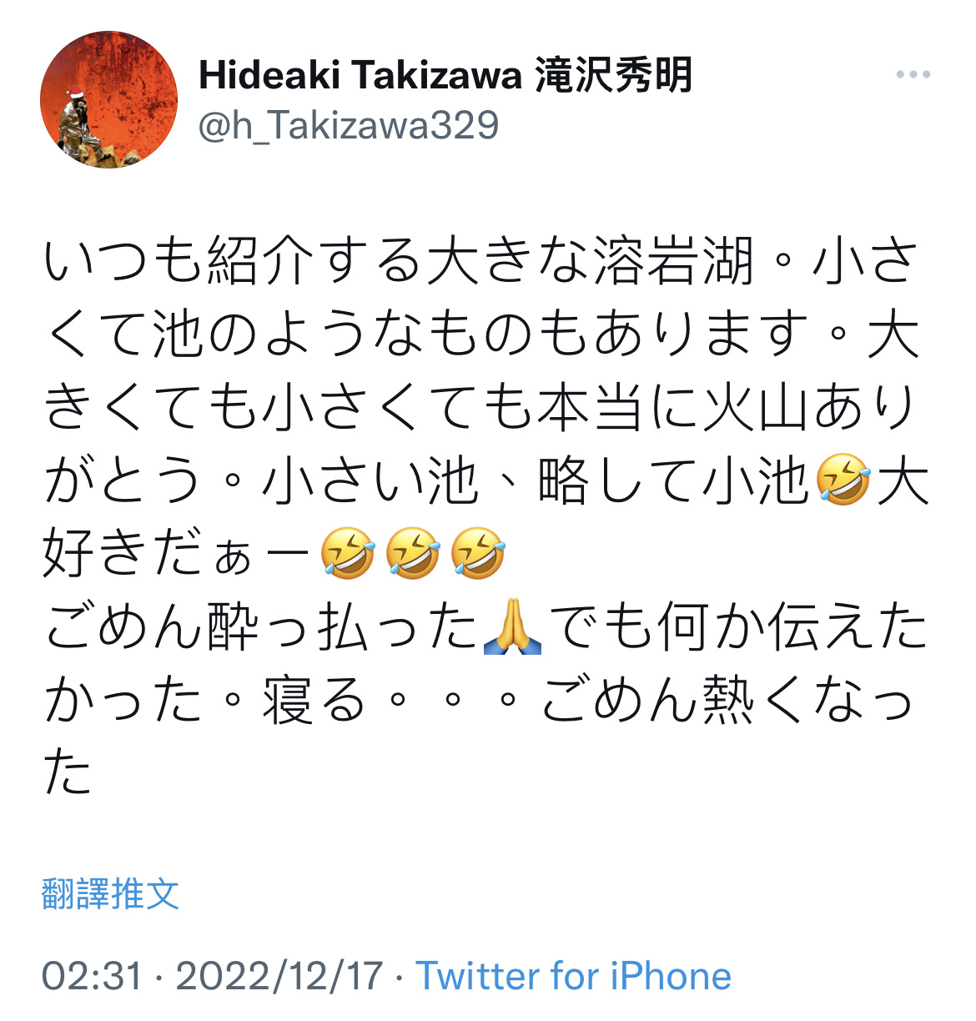Image resolution: width=976 pixels, height=1021 pixels.
Task: Click the word 寝る in the tweet
Action: pyautogui.click(x=314, y=701)
